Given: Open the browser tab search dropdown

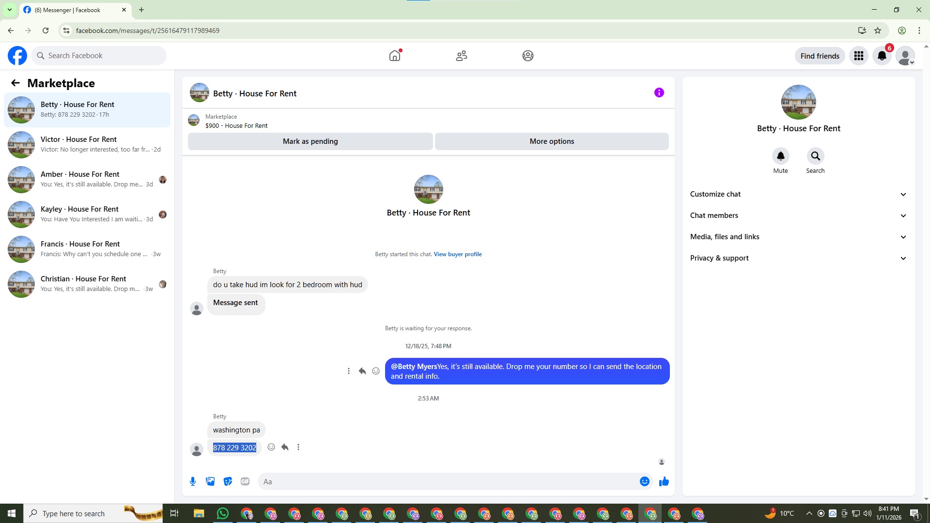Looking at the screenshot, I should coord(9,10).
